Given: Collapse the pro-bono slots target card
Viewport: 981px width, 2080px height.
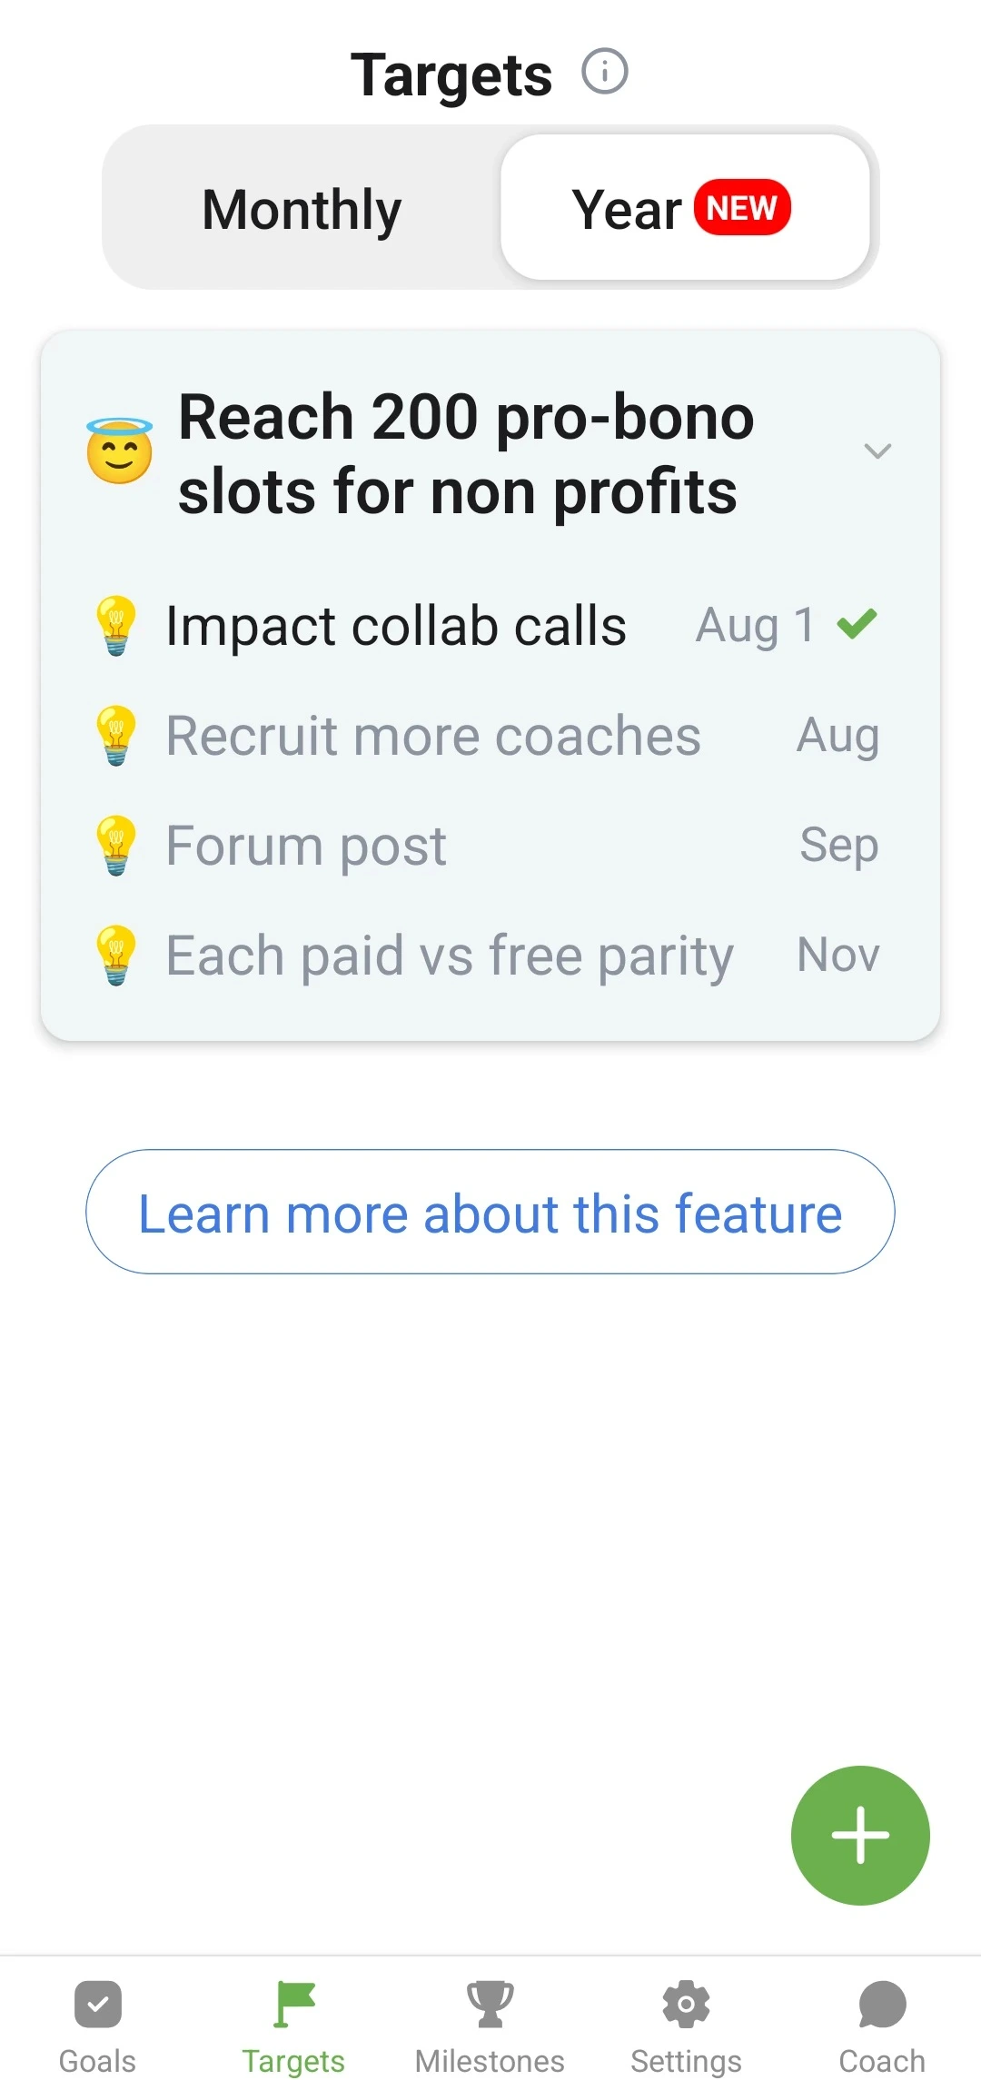Looking at the screenshot, I should (877, 451).
